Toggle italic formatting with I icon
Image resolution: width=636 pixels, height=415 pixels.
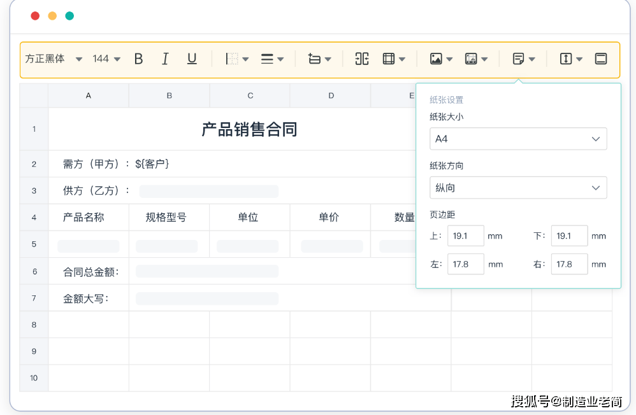click(164, 59)
